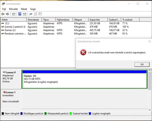Sort by the Kötet column header
Viewport: 152px width, 121px height.
(14, 20)
